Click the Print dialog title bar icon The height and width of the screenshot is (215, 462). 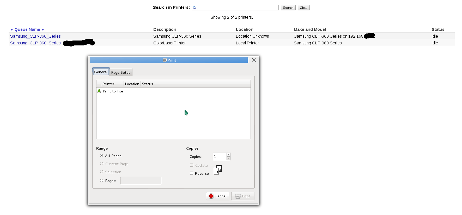(x=165, y=60)
